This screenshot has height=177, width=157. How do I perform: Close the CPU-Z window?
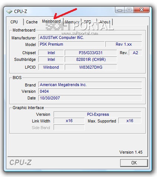141,10
